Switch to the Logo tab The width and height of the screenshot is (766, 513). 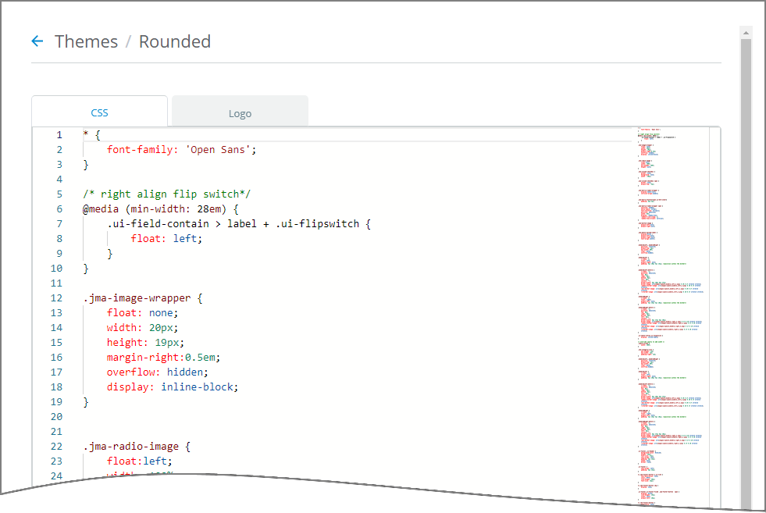click(240, 113)
